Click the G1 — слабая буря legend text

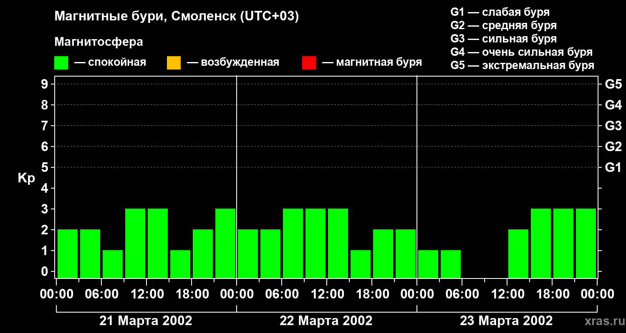[x=500, y=12]
